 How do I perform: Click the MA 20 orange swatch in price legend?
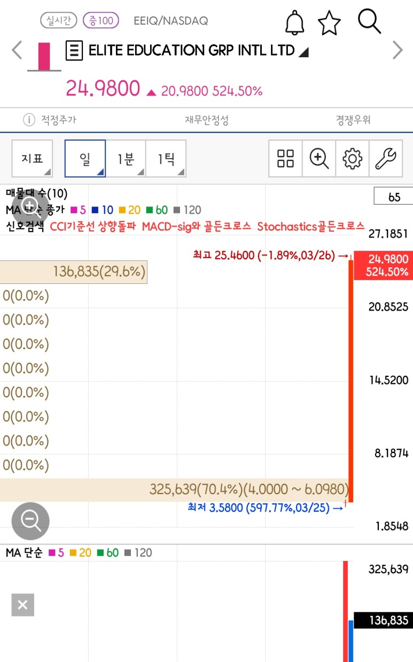122,210
